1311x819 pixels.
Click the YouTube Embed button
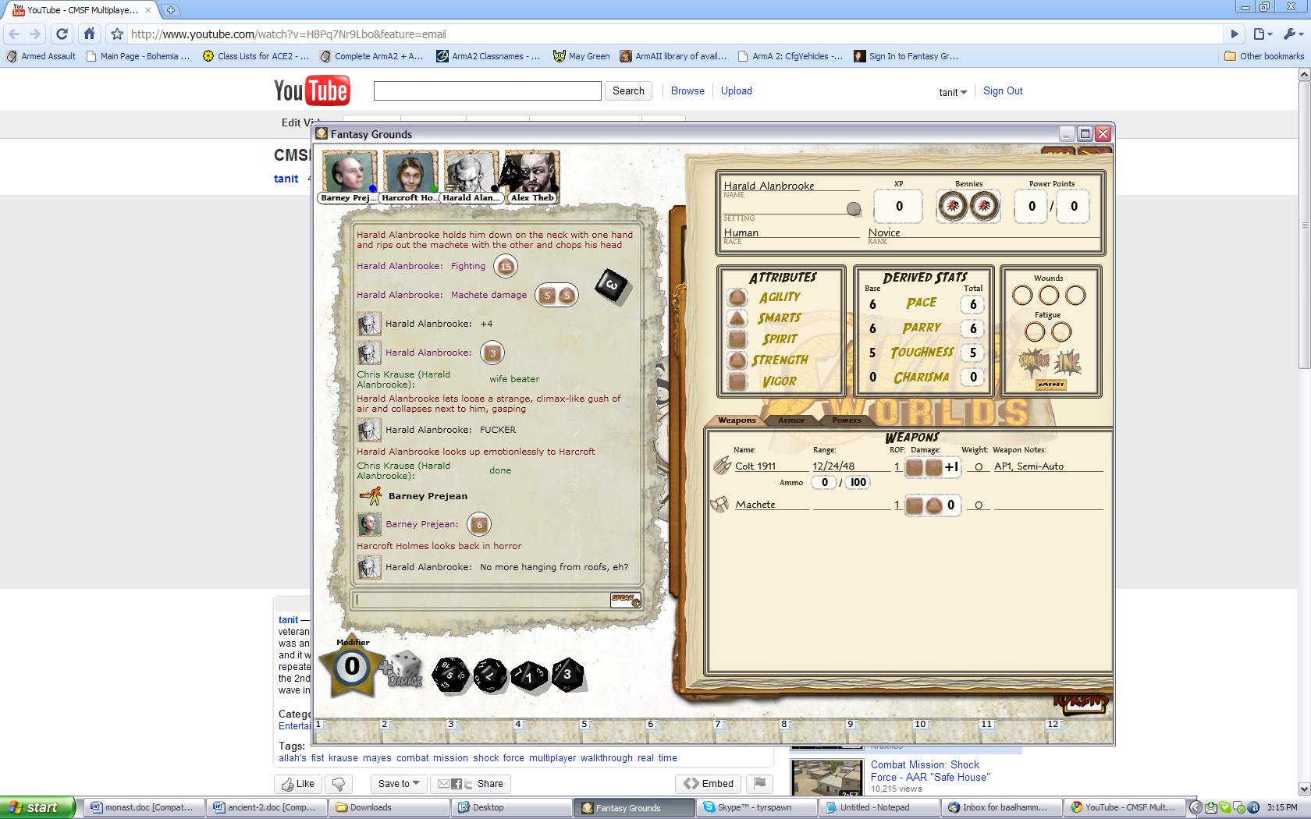click(709, 783)
